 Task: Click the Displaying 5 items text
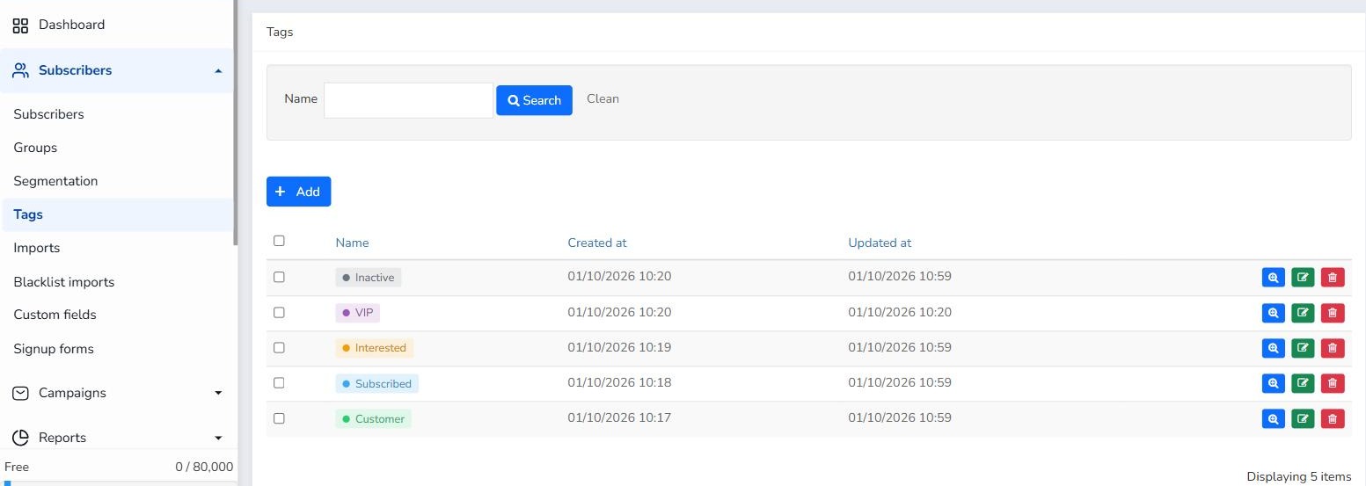tap(1298, 477)
